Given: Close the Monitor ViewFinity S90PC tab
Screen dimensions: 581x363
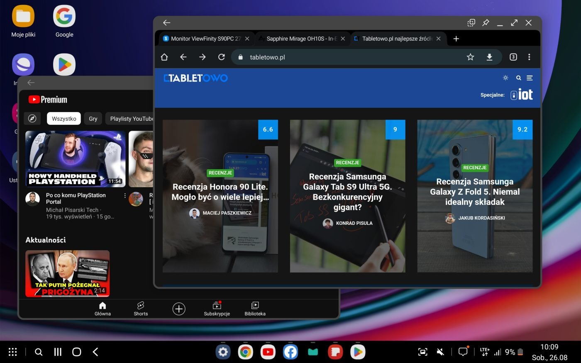Looking at the screenshot, I should coord(247,39).
